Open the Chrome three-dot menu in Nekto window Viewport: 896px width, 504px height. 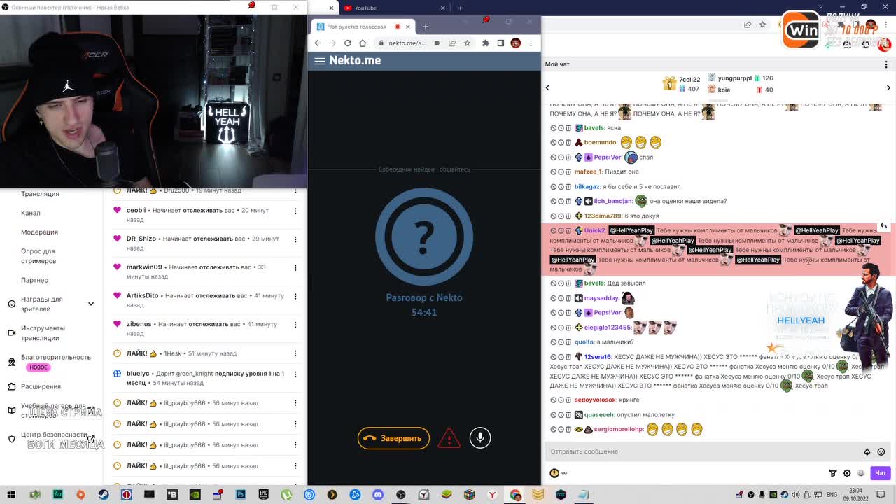point(531,43)
